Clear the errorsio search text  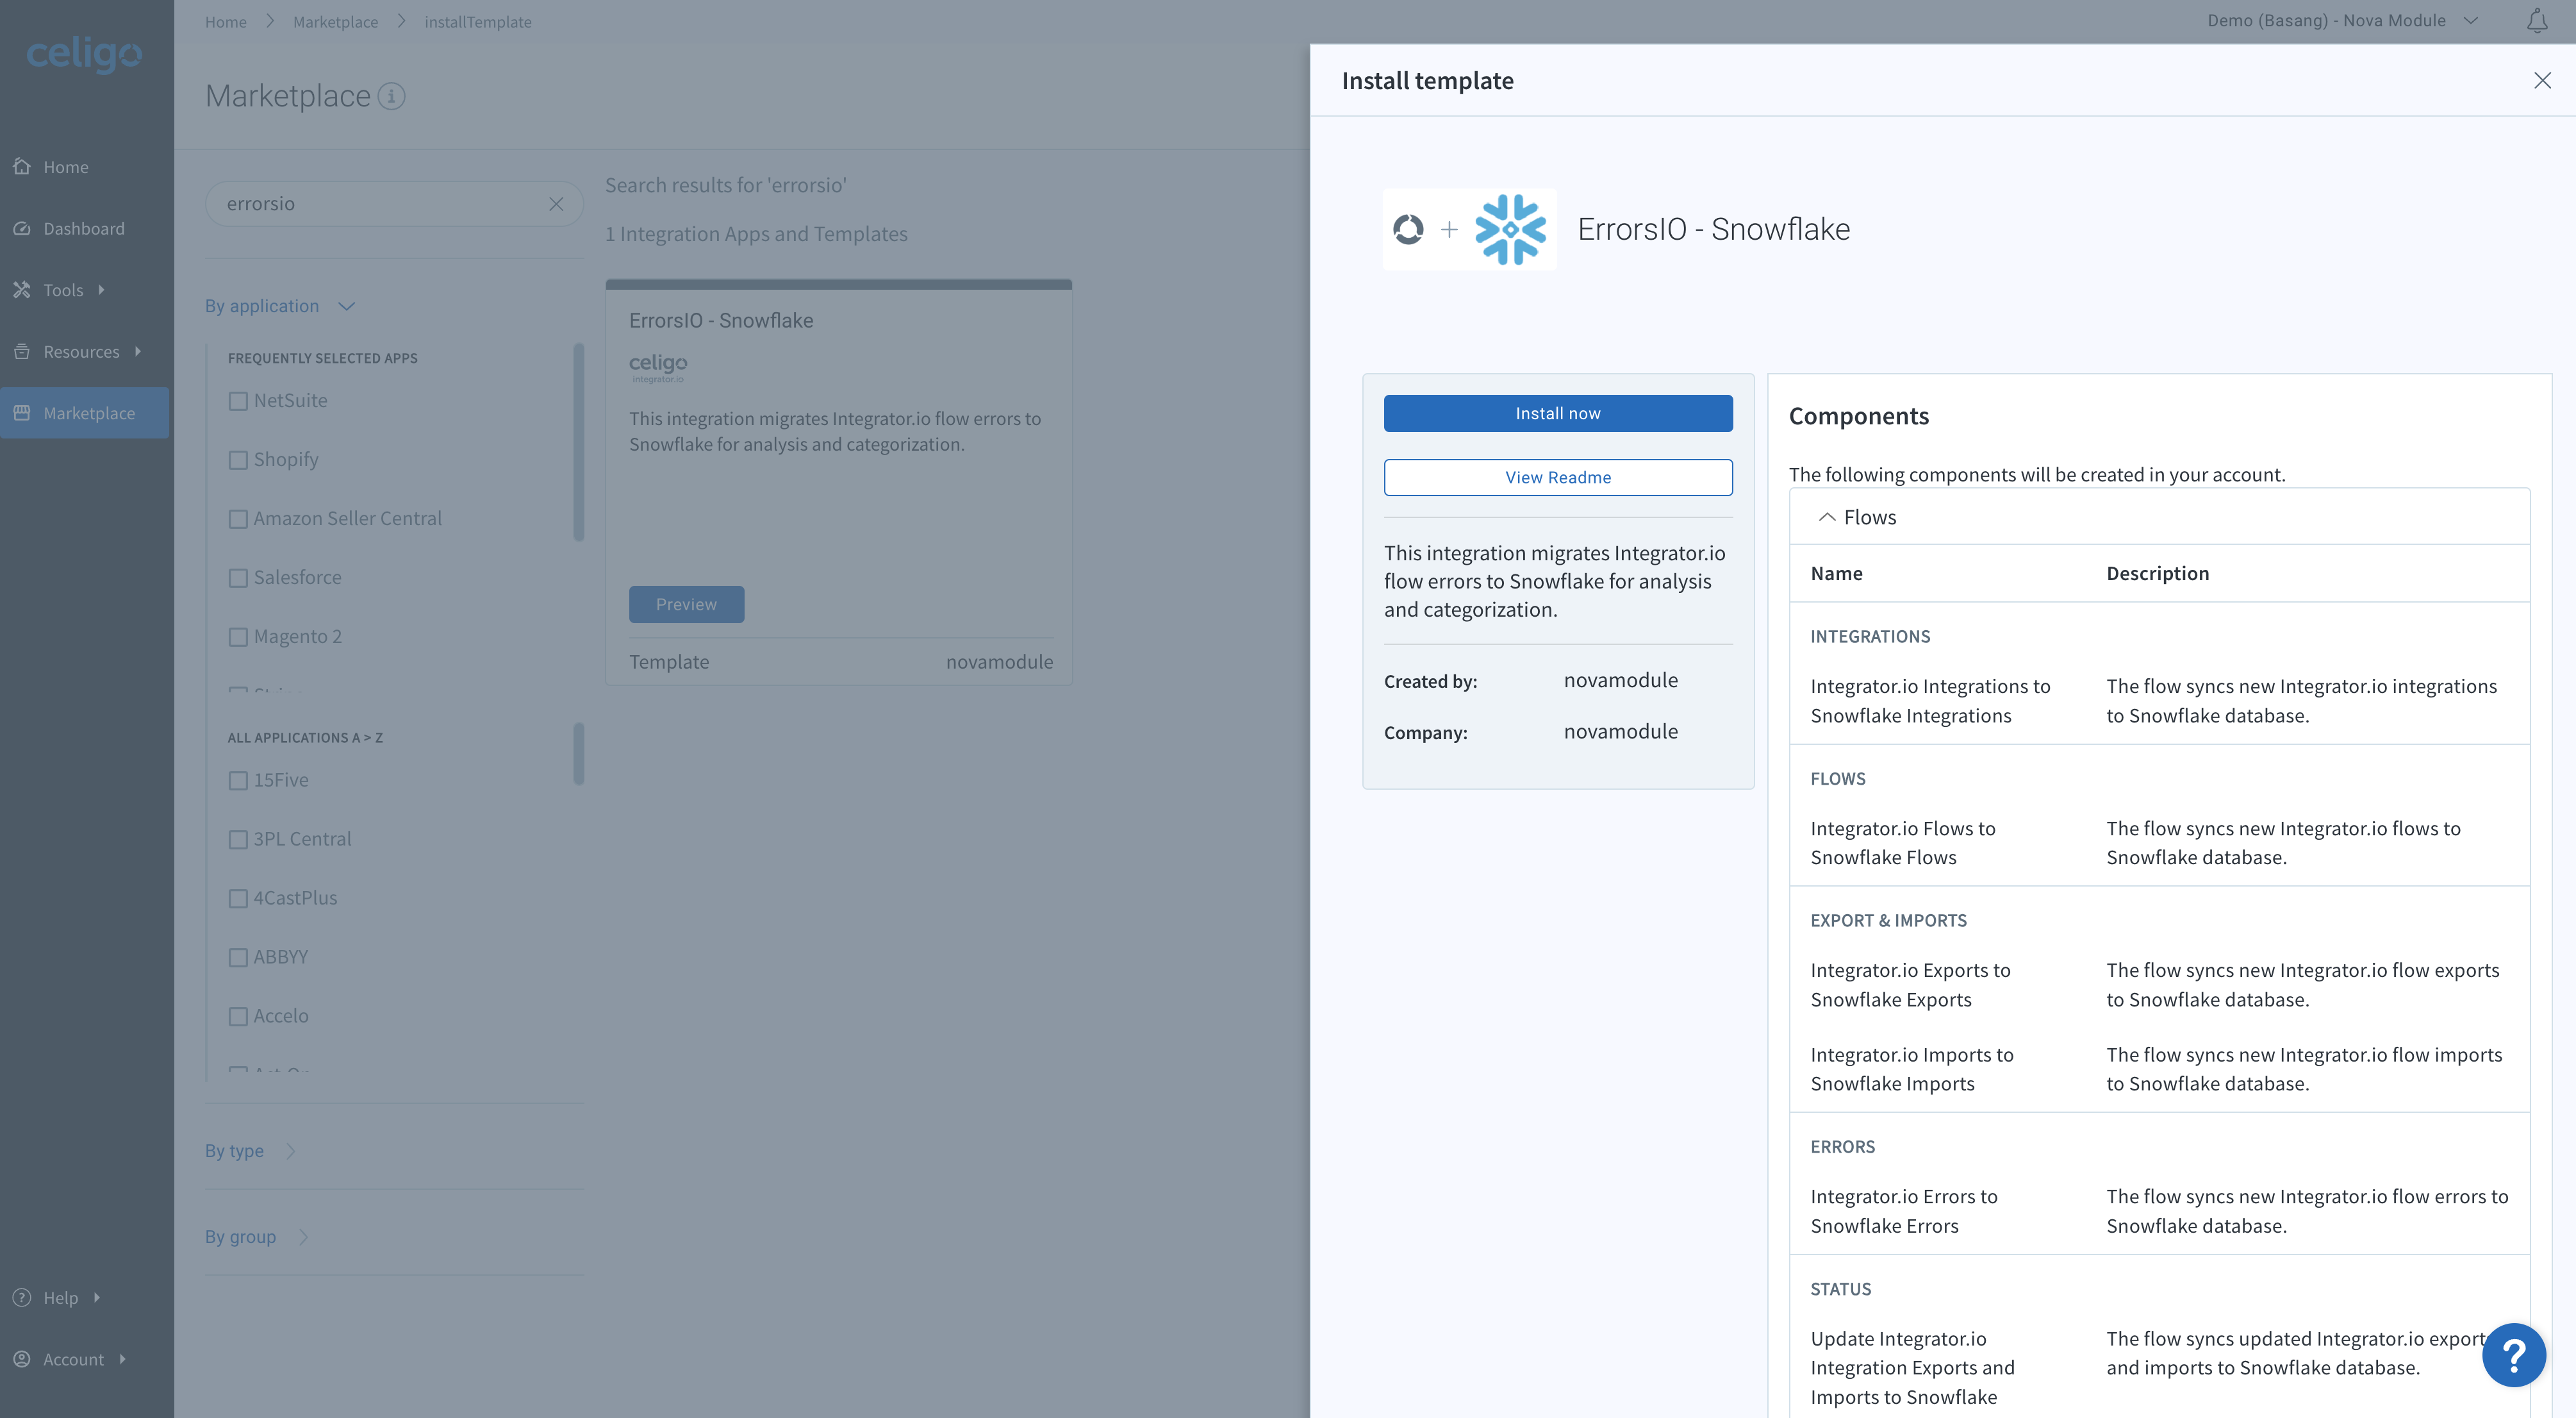[x=556, y=203]
